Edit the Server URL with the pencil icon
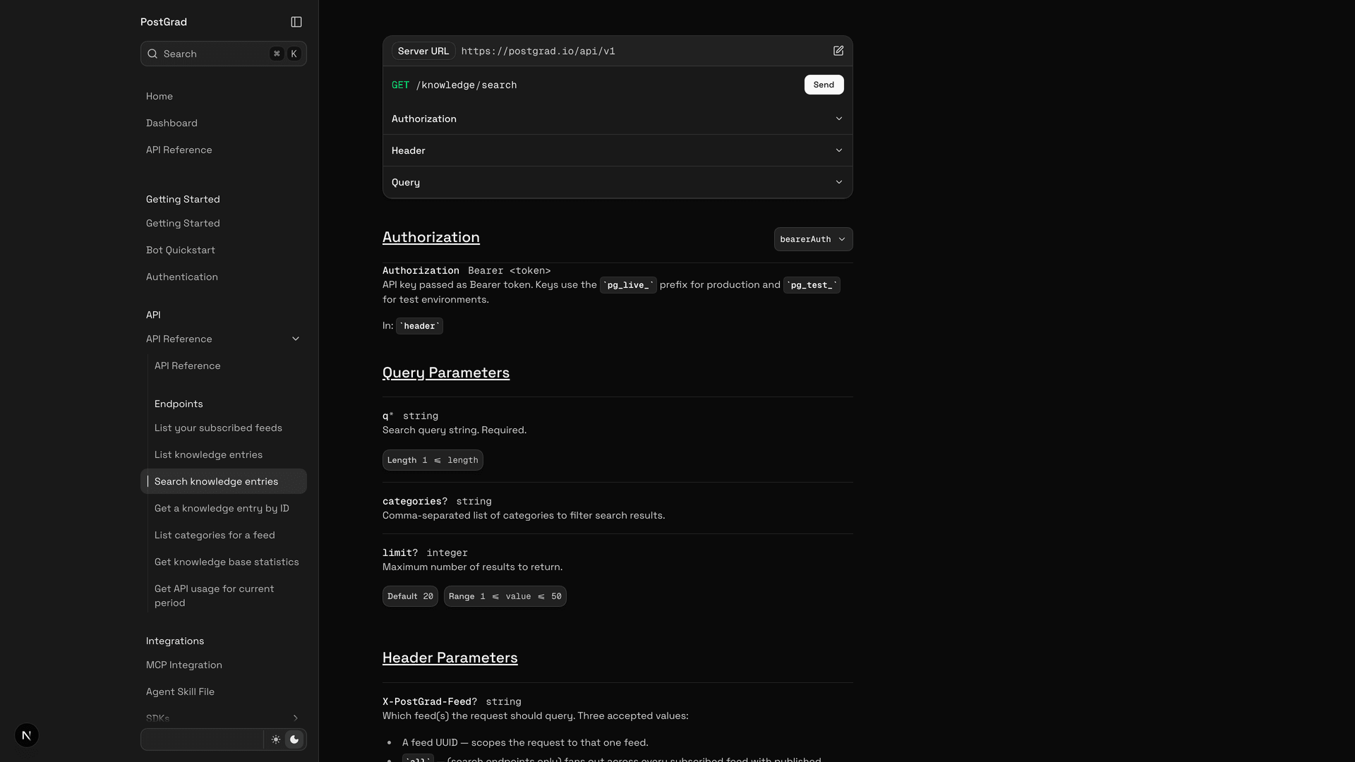Viewport: 1355px width, 762px height. (x=838, y=51)
